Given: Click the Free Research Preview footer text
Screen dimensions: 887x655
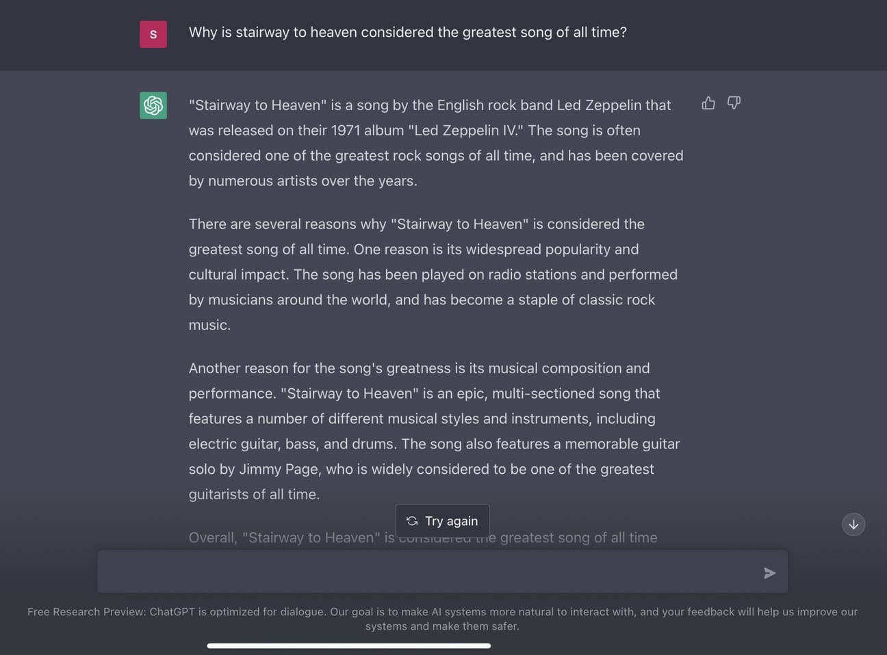Looking at the screenshot, I should 442,619.
